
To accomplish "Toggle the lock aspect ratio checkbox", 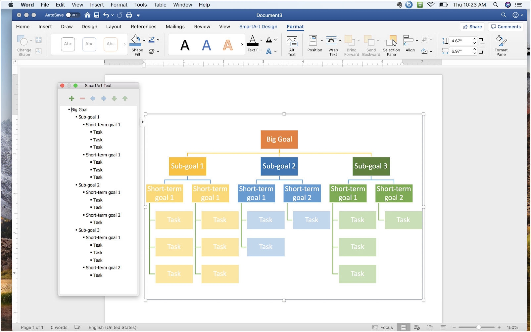I will point(482,46).
